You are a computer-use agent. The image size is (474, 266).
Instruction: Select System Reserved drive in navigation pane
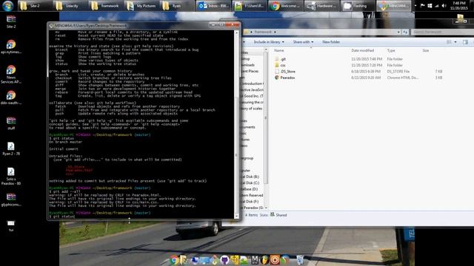252,195
